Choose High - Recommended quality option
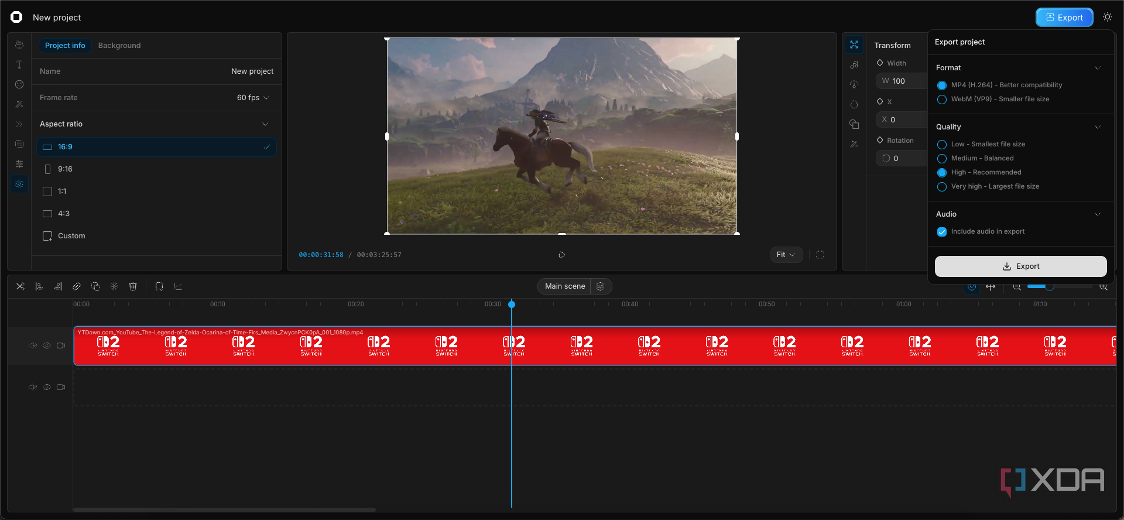This screenshot has width=1124, height=520. click(942, 173)
